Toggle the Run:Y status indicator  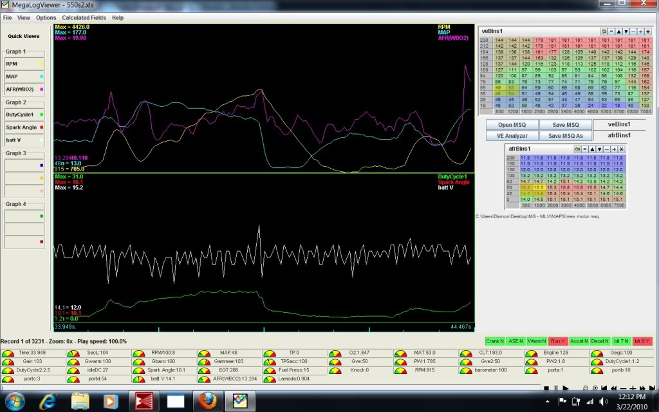coord(559,341)
